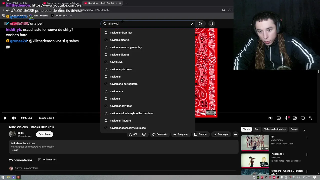This screenshot has height=180, width=320.
Task: Close the 'Nine Vicious - Racks Blue' tab
Action: 120,3
